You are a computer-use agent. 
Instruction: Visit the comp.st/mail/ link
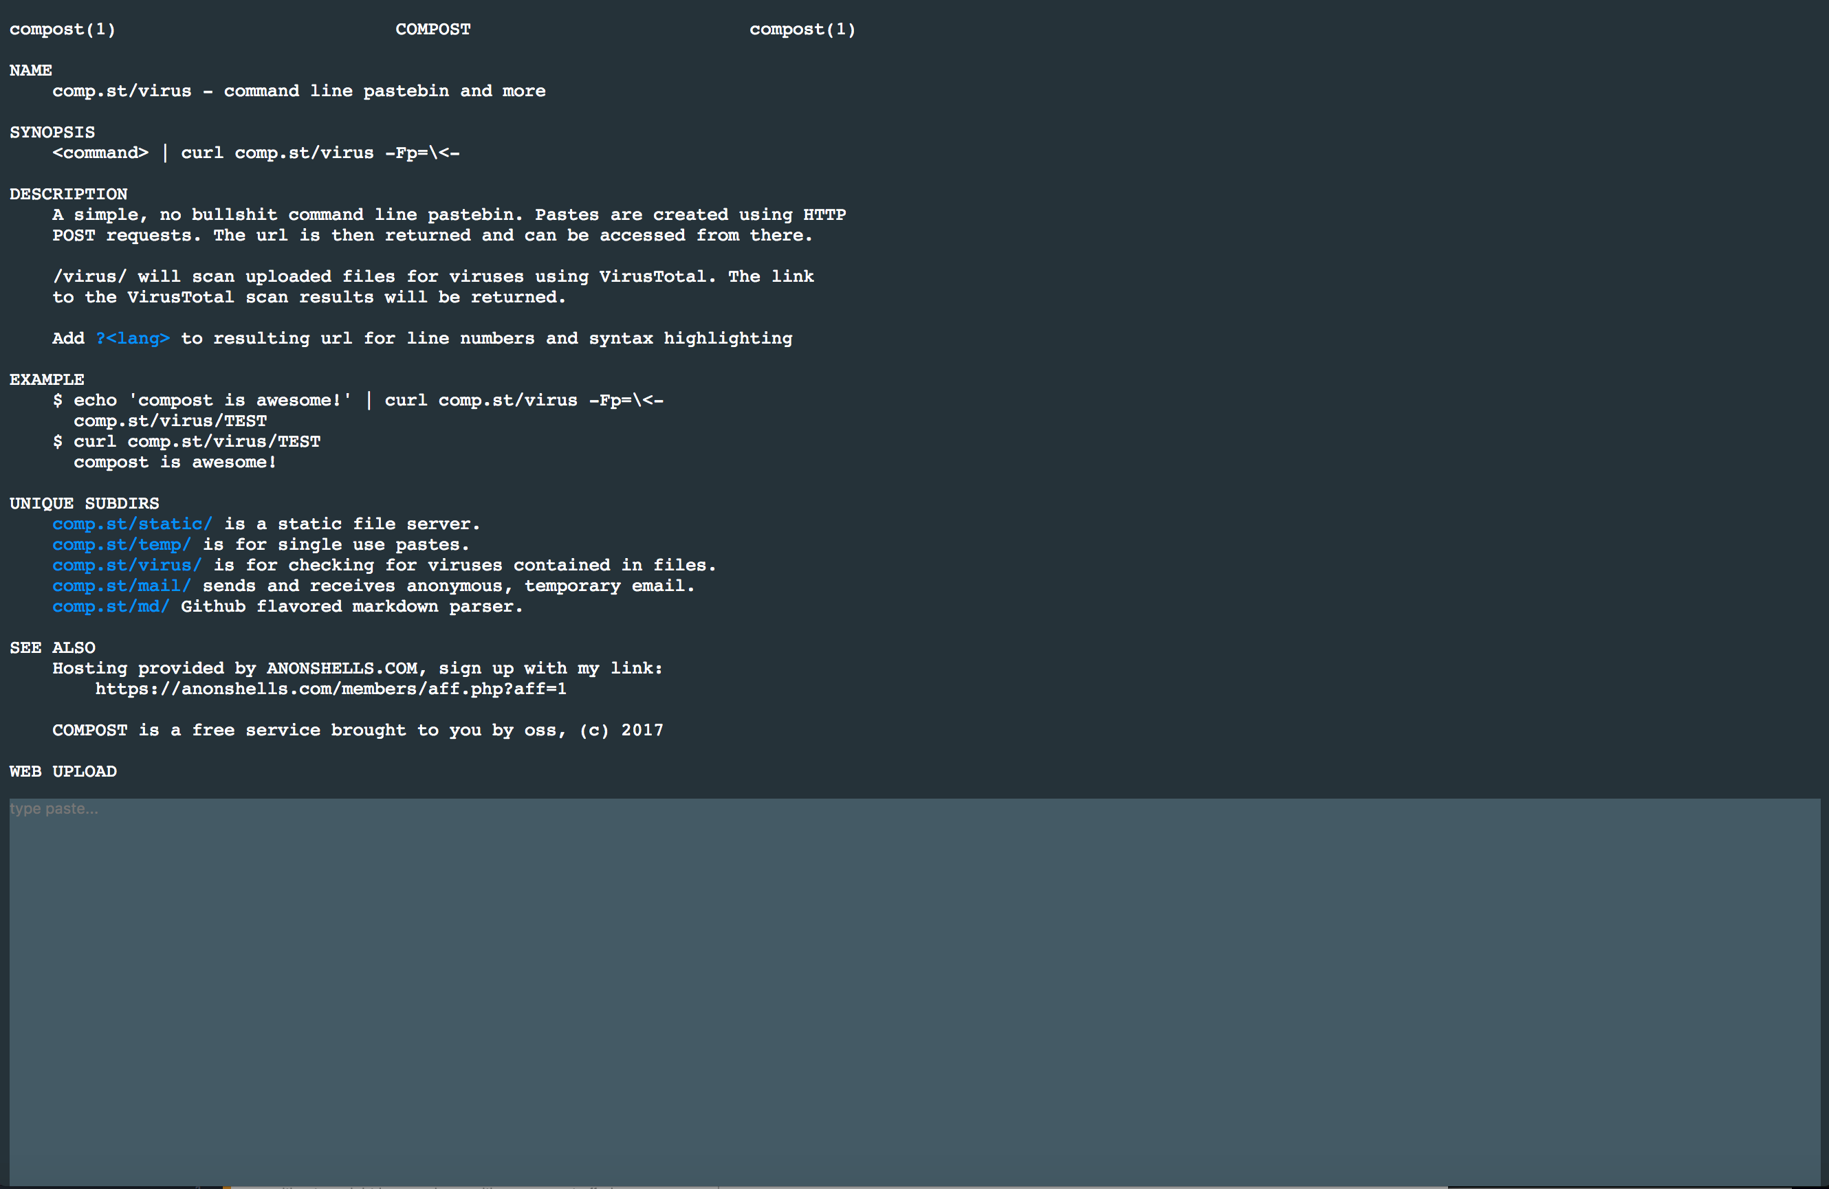point(122,586)
